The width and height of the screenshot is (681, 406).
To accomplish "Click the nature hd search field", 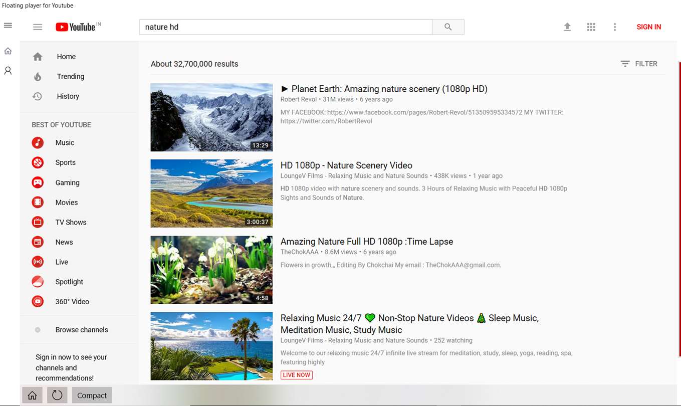I will tap(286, 27).
